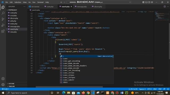The height and width of the screenshot is (95, 170).
Task: Open the File menu
Action: pos(6,2)
